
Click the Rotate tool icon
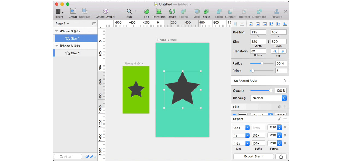coord(172,11)
